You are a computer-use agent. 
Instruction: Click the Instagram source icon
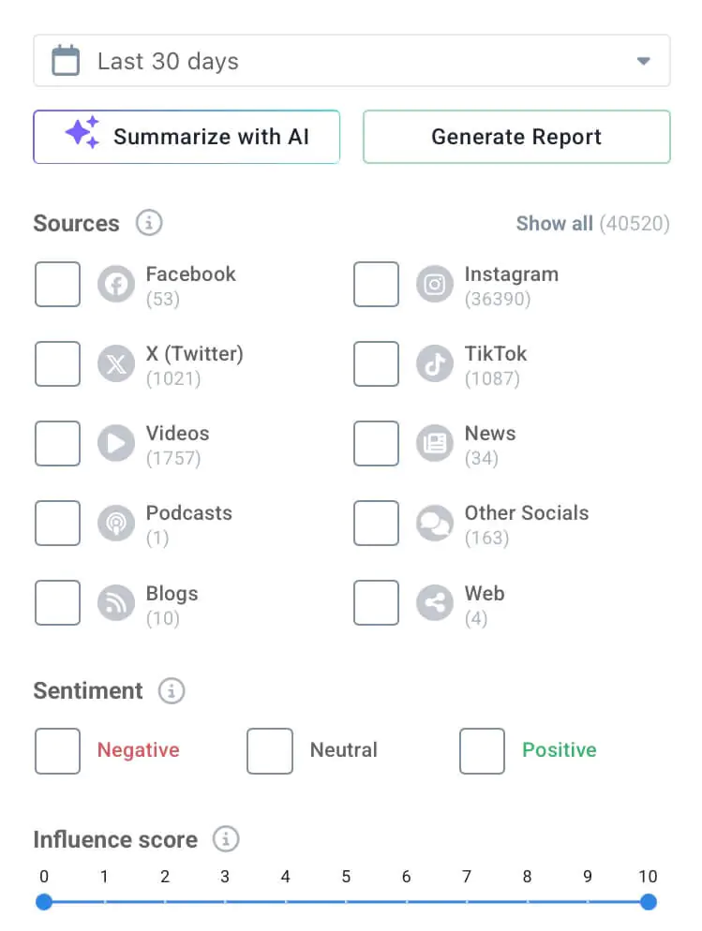434,285
